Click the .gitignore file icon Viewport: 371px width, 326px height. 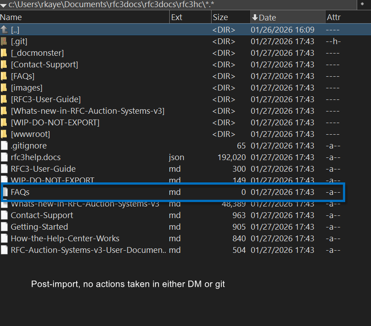click(x=4, y=146)
